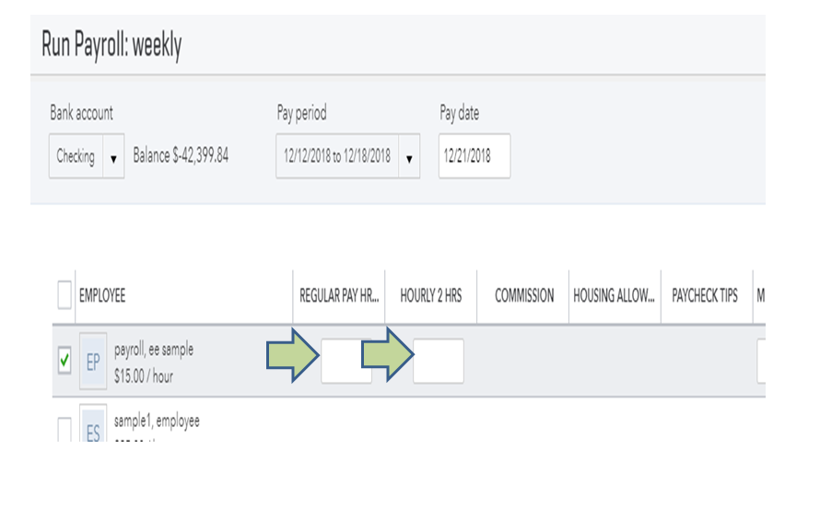The image size is (820, 507).
Task: Check the sample1, employee checkbox
Action: [x=64, y=429]
